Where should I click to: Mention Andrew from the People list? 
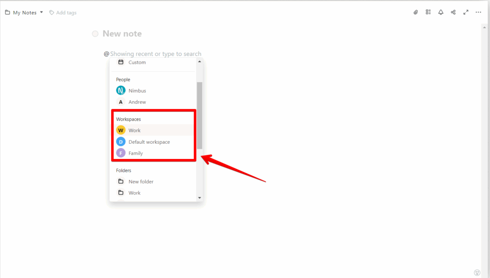137,102
